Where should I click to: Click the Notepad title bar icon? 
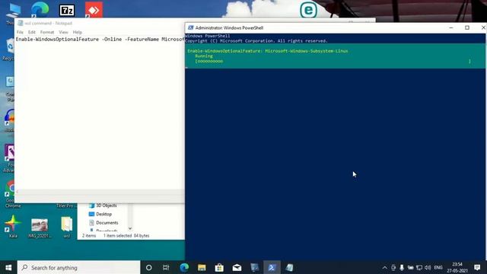[21, 23]
